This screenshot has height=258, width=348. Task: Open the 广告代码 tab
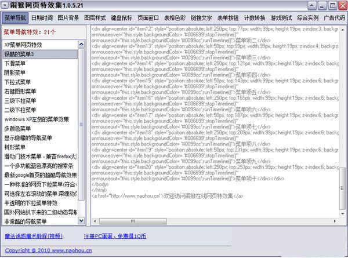[x=335, y=18]
